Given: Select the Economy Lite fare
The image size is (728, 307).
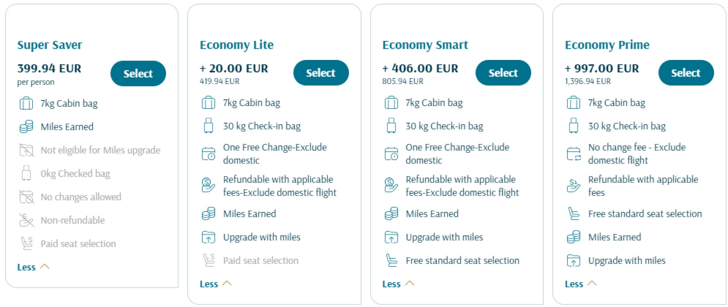Looking at the screenshot, I should pos(320,73).
